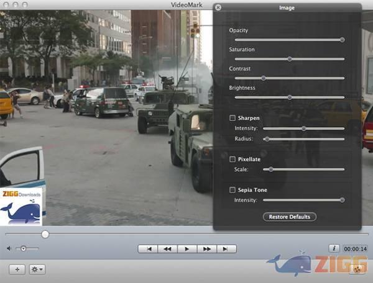Screen dimensions: 373x283
Task: Click the video playback position knob
Action: point(45,235)
